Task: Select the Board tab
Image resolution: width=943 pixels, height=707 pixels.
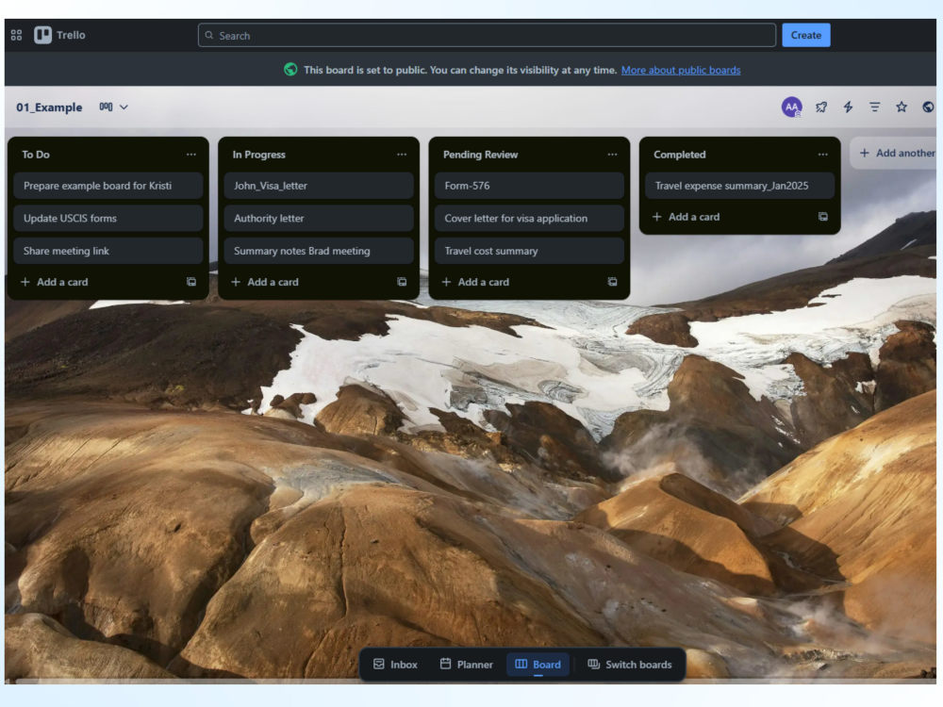Action: click(x=538, y=665)
